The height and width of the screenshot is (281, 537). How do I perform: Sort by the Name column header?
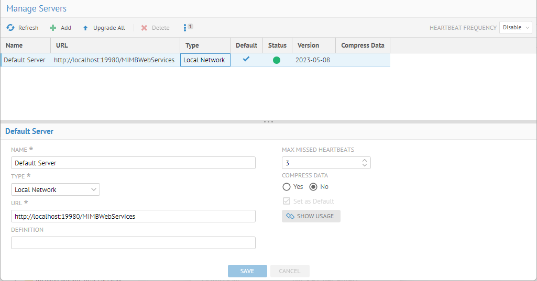pos(15,46)
